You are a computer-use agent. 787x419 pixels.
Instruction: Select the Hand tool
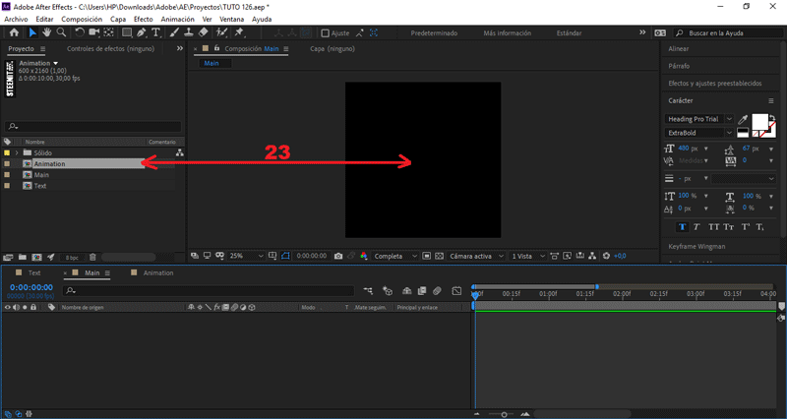tap(46, 32)
